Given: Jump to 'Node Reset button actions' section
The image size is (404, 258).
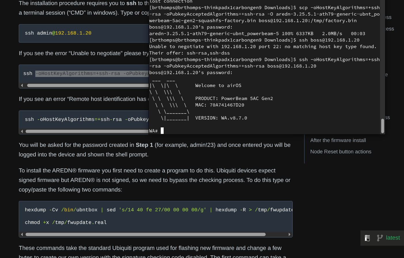Looking at the screenshot, I should click(x=341, y=152).
